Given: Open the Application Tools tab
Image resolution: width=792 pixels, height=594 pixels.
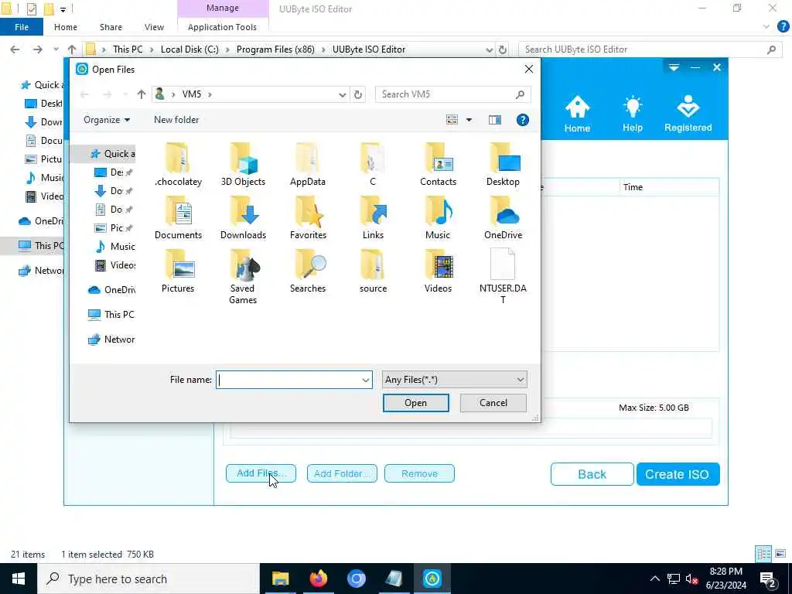Looking at the screenshot, I should (x=222, y=27).
